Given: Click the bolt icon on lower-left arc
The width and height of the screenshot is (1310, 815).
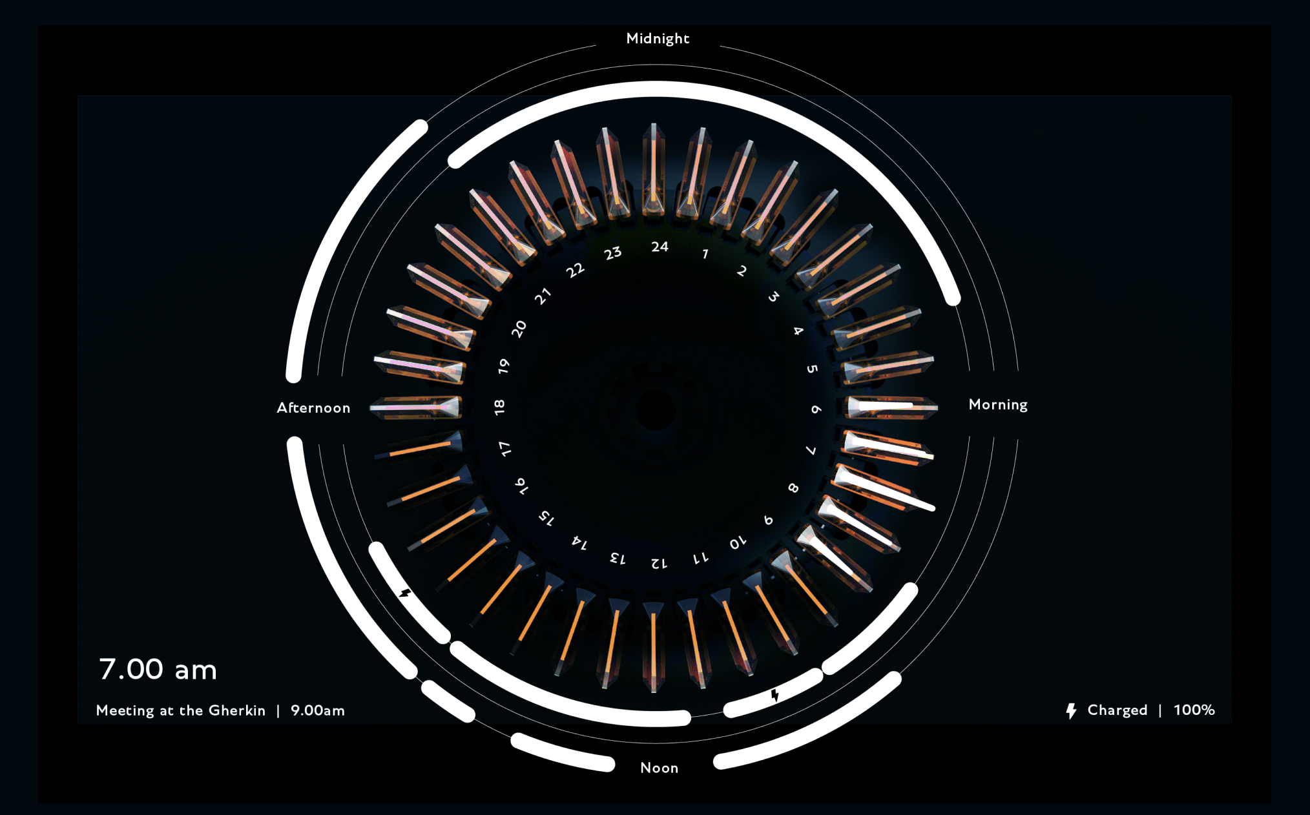Looking at the screenshot, I should point(405,593).
